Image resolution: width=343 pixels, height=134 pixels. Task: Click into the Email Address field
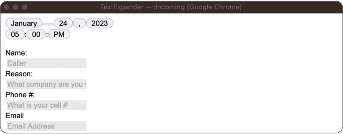[46, 126]
